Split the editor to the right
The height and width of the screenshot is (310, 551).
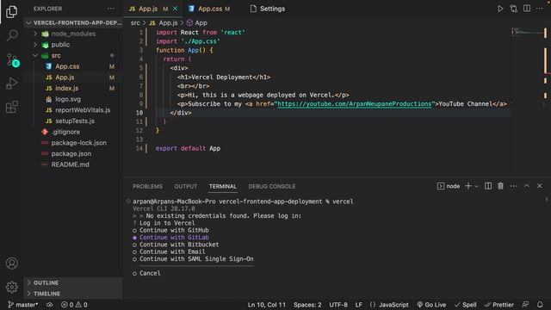527,9
